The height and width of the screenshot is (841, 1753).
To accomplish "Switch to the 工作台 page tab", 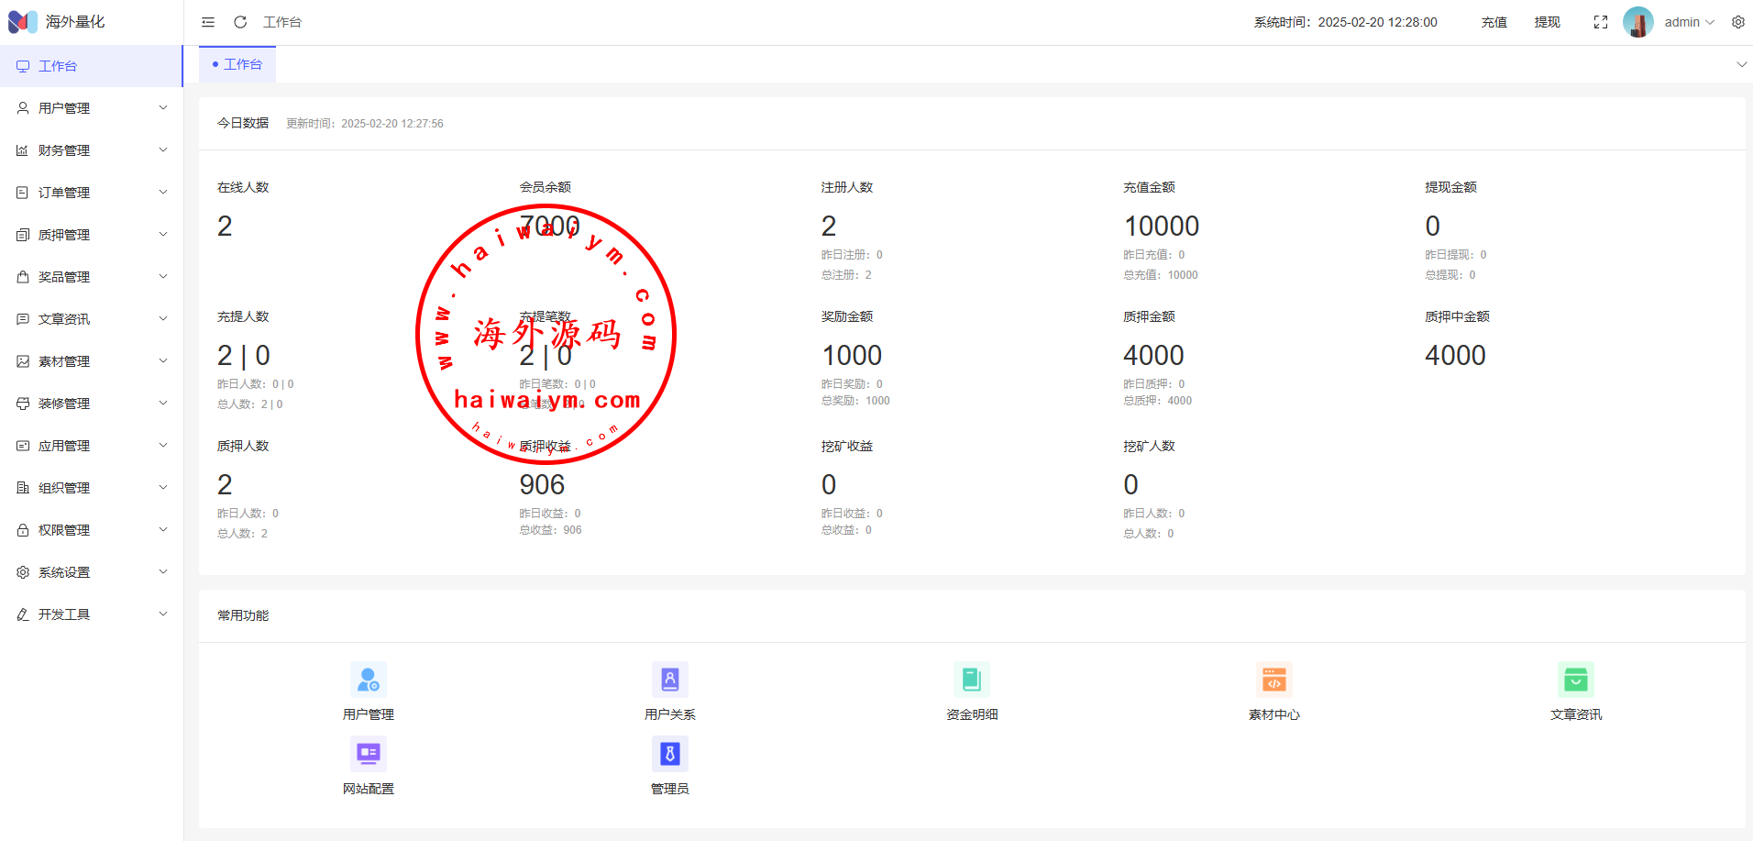I will click(x=238, y=64).
